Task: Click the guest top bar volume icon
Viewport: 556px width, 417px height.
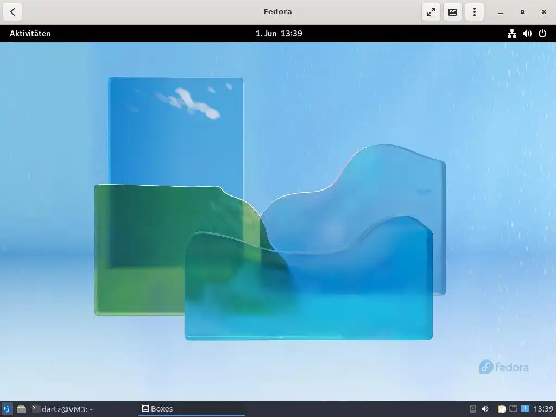Action: 527,34
